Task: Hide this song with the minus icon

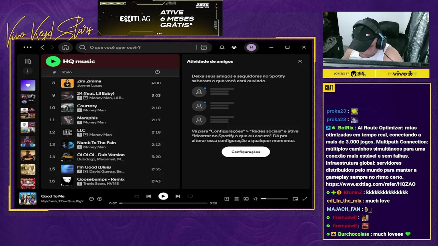Action: tap(91, 199)
